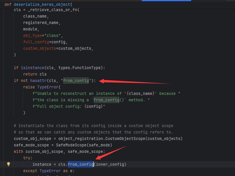Click the comment starting "Instantiate the class"
The height and width of the screenshot is (176, 235).
93,126
